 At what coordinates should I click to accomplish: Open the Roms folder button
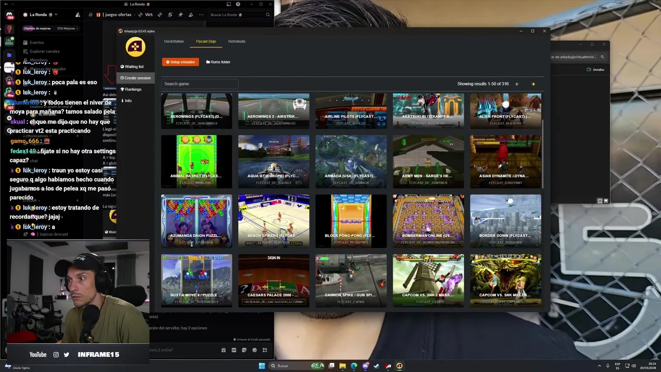218,62
